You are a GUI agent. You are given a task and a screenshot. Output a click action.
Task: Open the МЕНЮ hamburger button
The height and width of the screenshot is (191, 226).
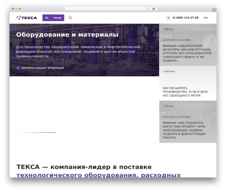tap(53, 18)
